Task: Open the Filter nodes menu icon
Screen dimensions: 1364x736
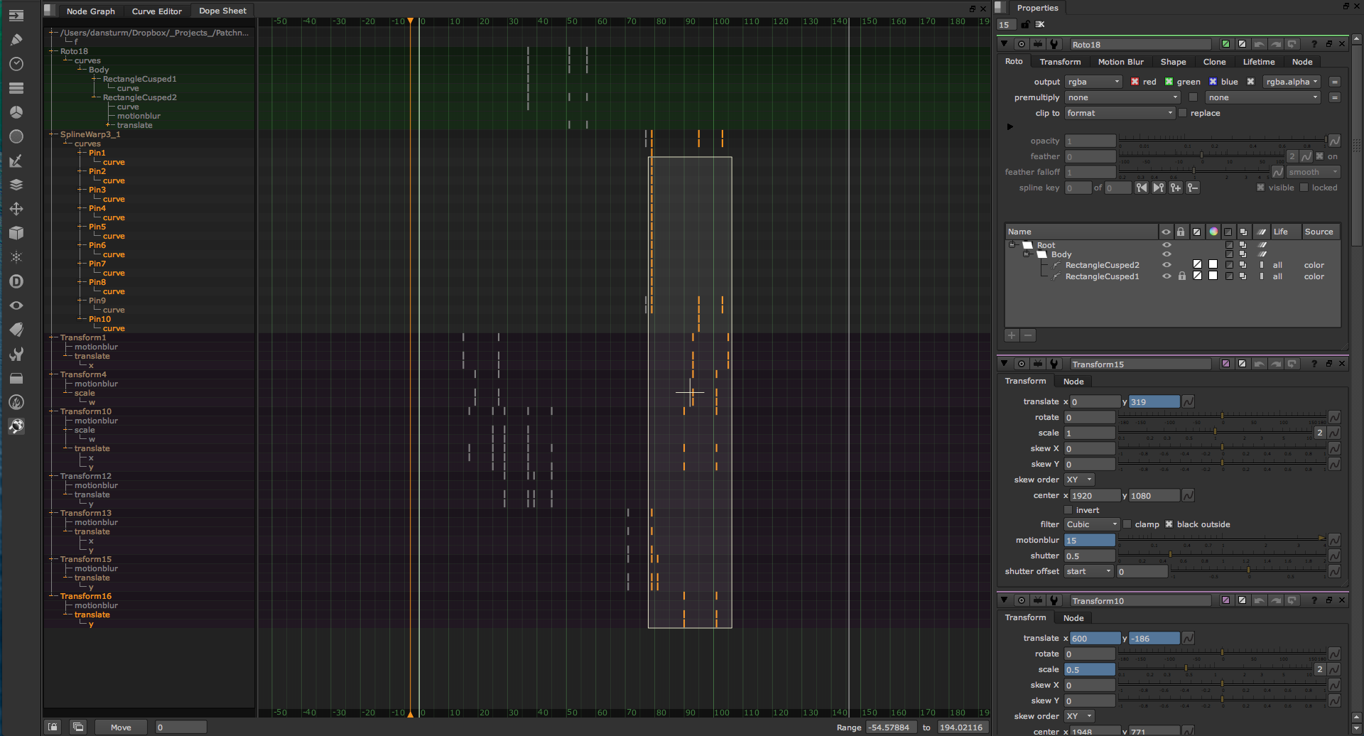Action: [x=16, y=136]
